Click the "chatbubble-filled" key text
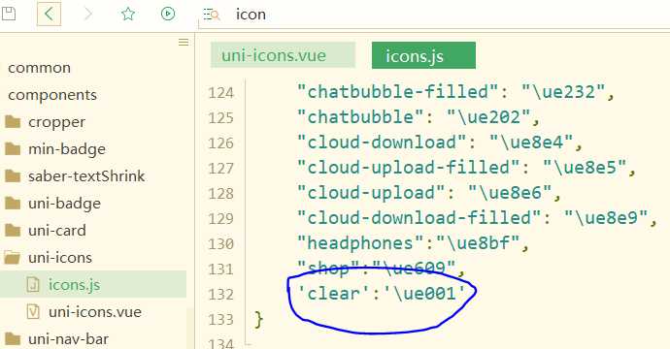Image resolution: width=670 pixels, height=349 pixels. [x=397, y=92]
